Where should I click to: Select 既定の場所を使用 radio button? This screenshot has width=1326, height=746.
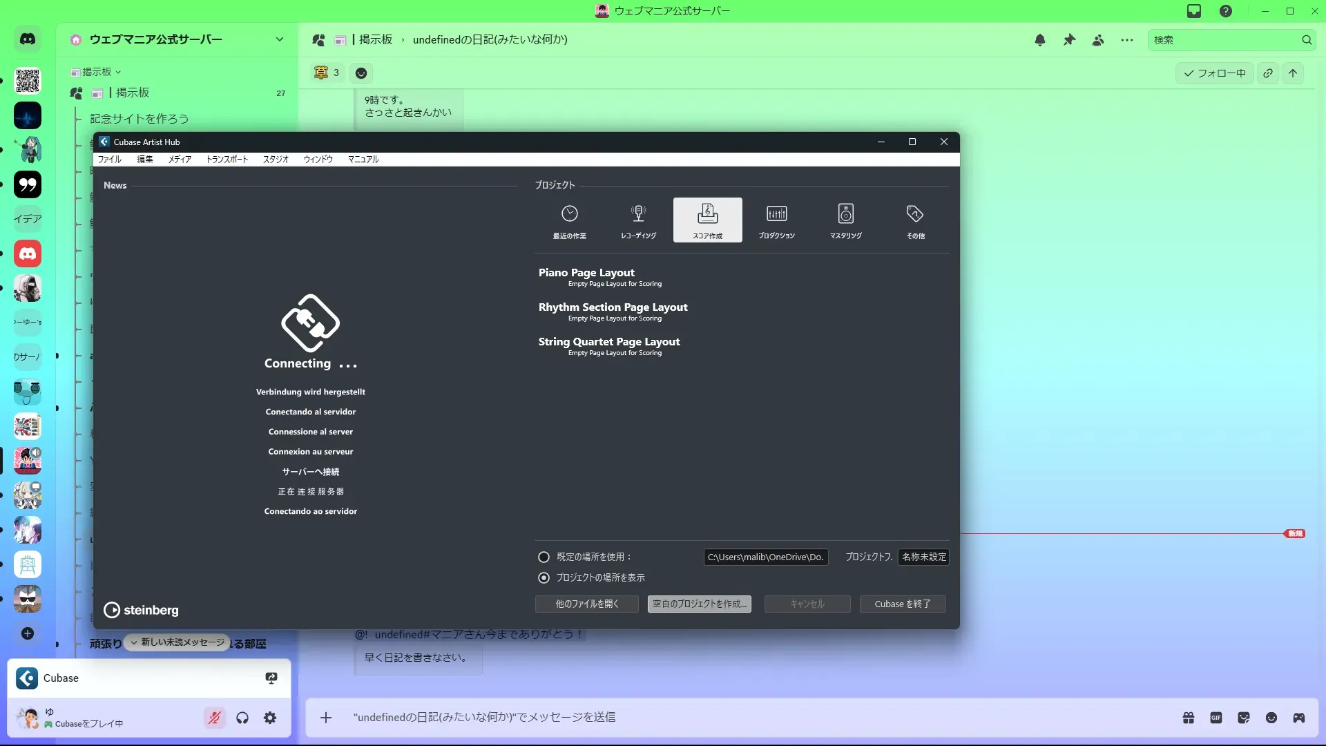tap(544, 557)
